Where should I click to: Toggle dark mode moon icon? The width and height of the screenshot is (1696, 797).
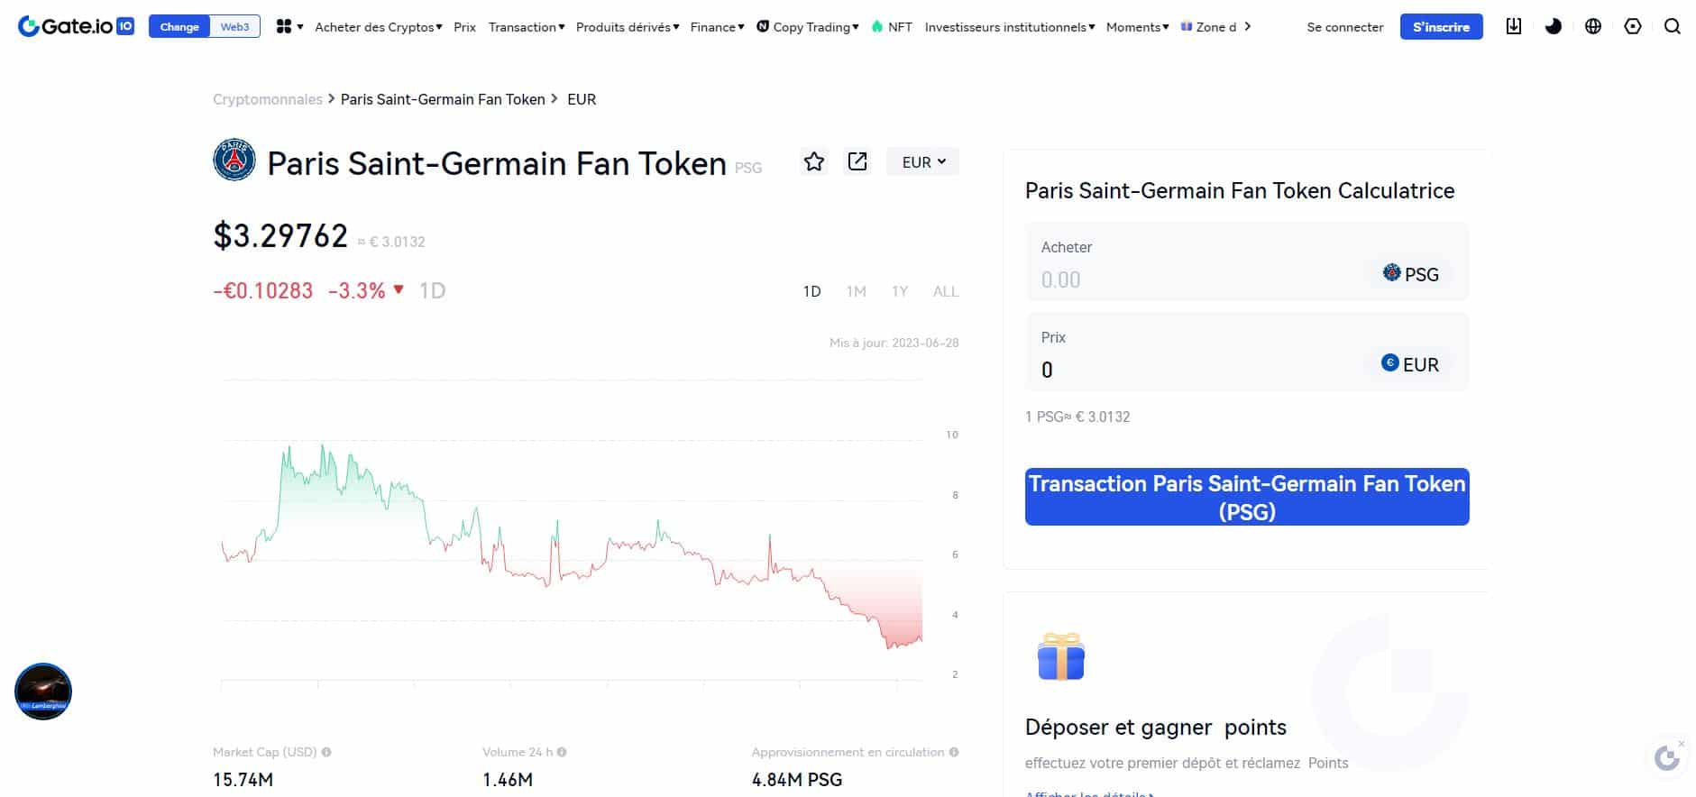tap(1554, 26)
